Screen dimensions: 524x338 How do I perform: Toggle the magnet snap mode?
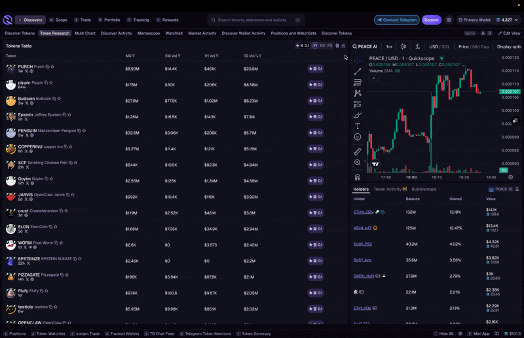coord(358,177)
